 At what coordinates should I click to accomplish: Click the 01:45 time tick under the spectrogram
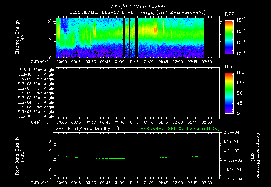coord(163,62)
